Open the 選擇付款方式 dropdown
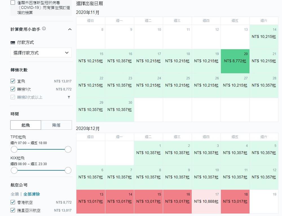 coord(41,53)
